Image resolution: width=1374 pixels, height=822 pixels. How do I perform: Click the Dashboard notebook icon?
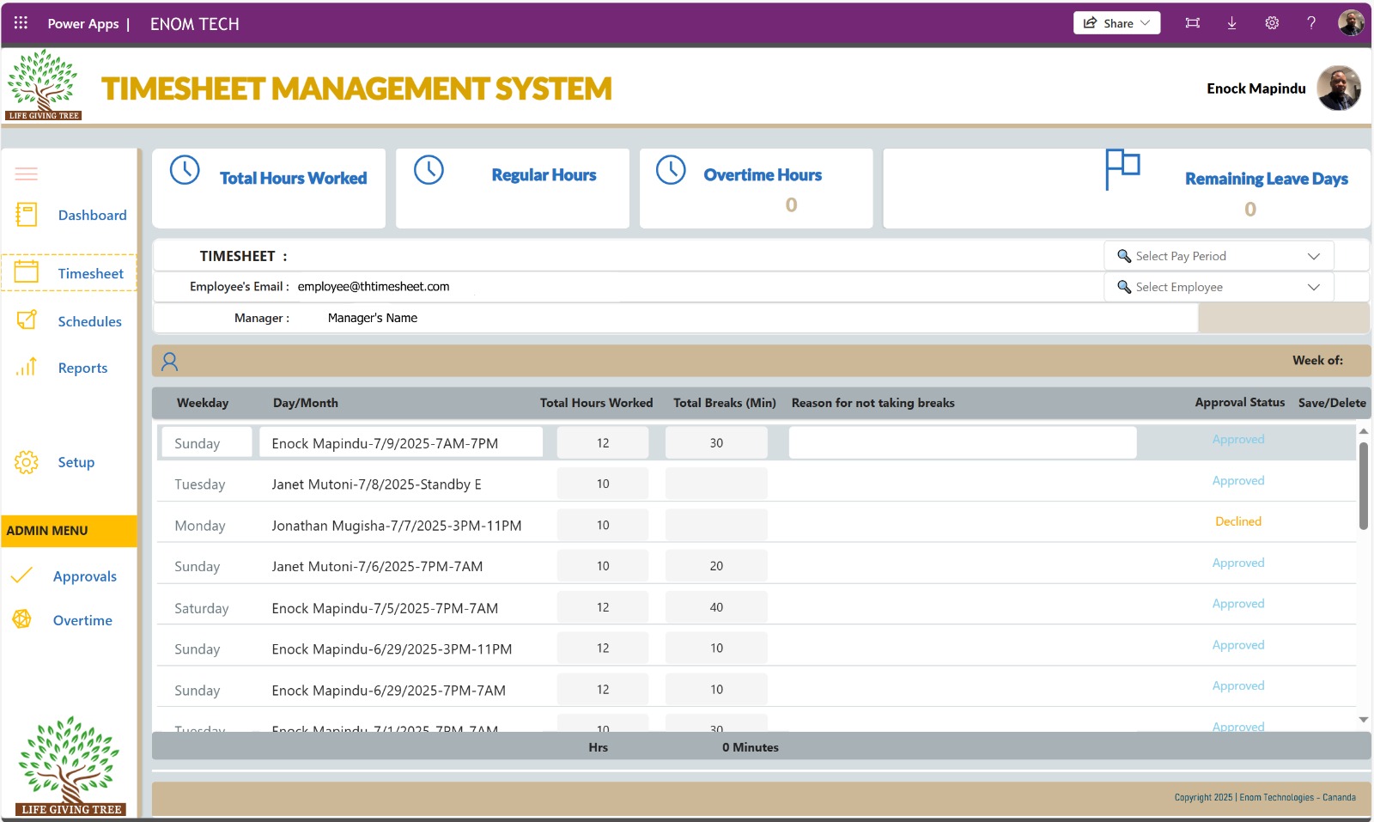pos(27,215)
